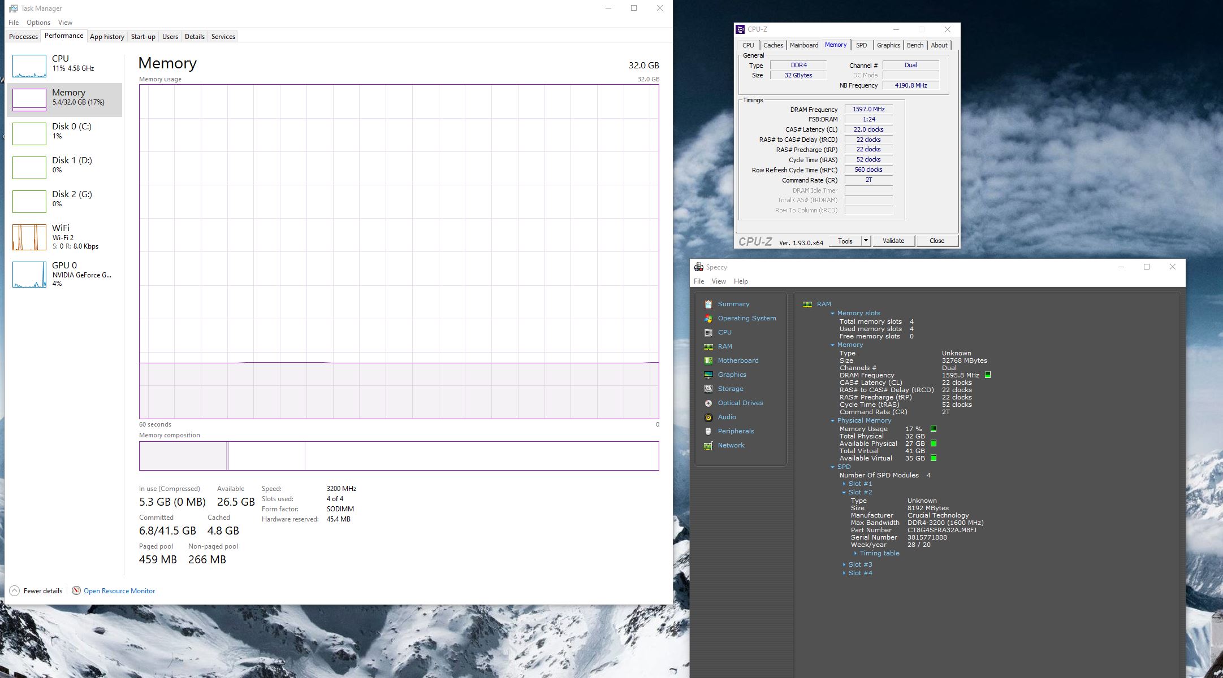
Task: Click the Validate button in CPU-Z
Action: [893, 241]
